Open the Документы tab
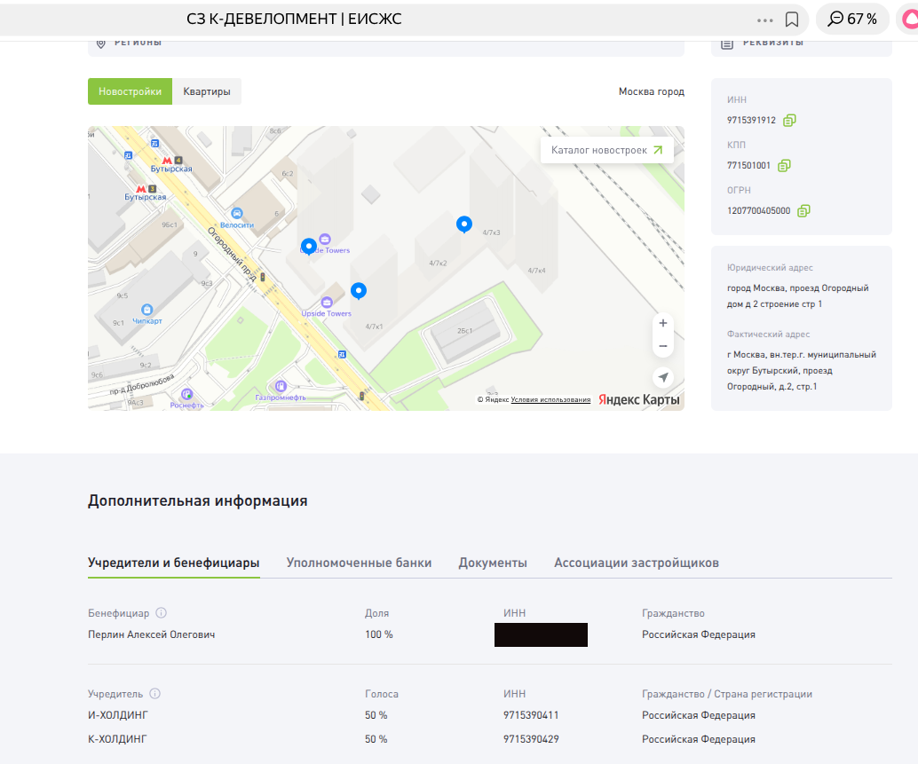 (493, 563)
